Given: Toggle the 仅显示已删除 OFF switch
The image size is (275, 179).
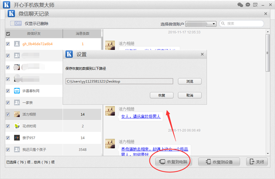Looking at the screenshot, I should pyautogui.click(x=16, y=23).
